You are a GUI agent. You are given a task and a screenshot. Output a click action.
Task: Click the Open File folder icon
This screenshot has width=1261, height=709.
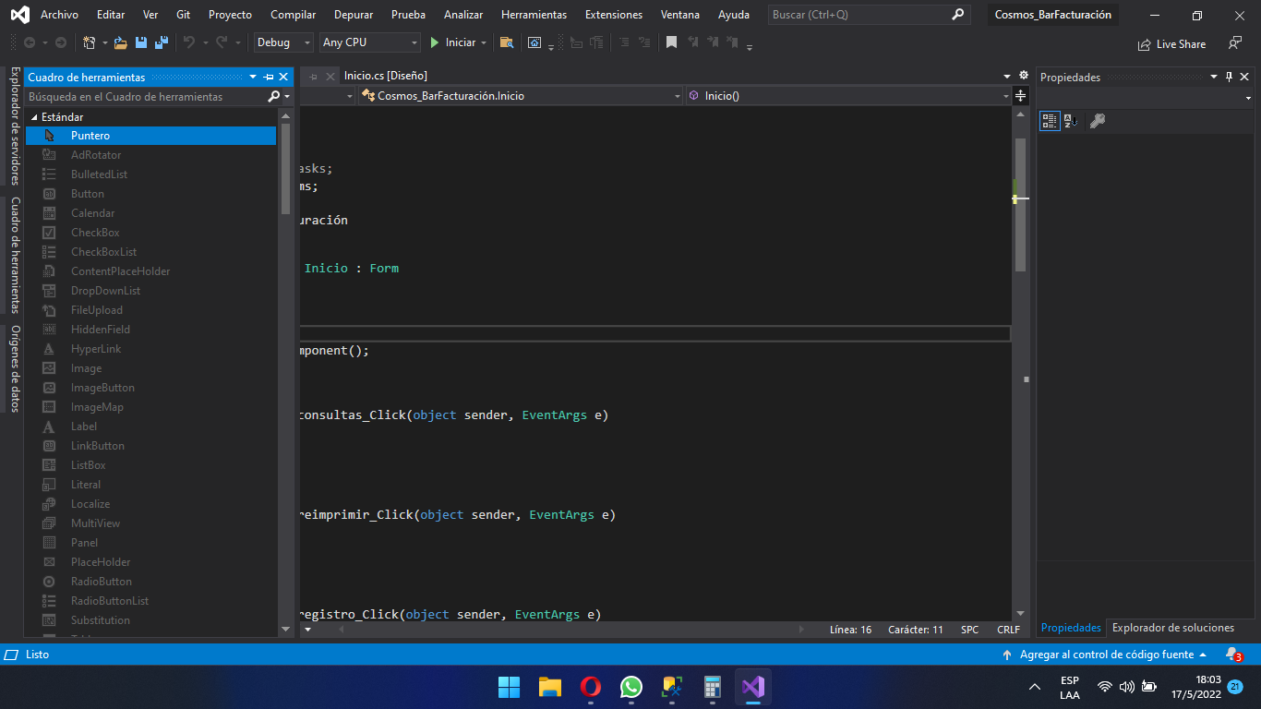click(x=121, y=42)
